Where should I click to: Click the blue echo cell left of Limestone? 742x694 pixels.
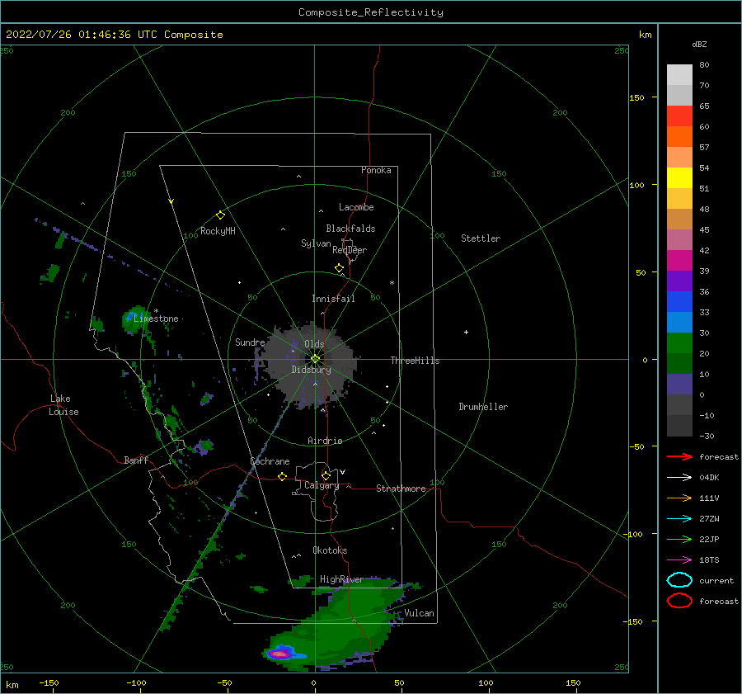(x=130, y=316)
